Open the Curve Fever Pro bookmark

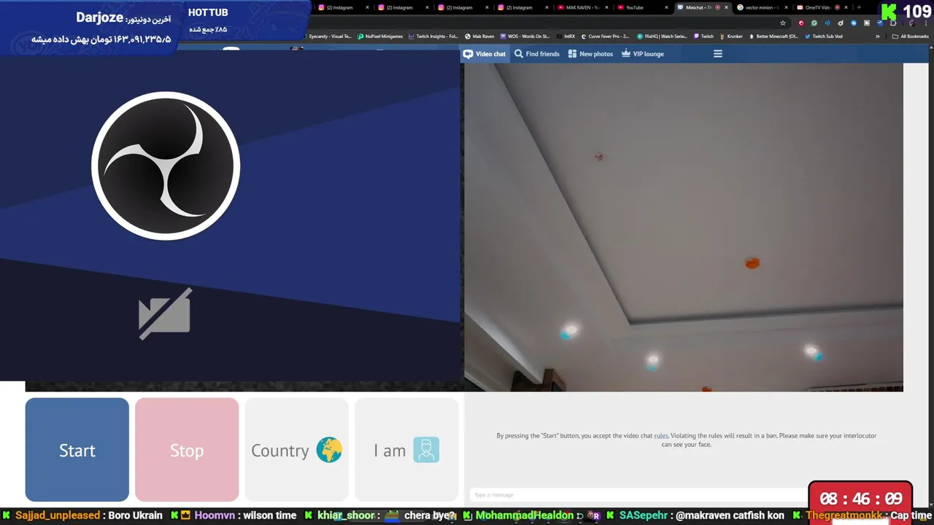605,36
